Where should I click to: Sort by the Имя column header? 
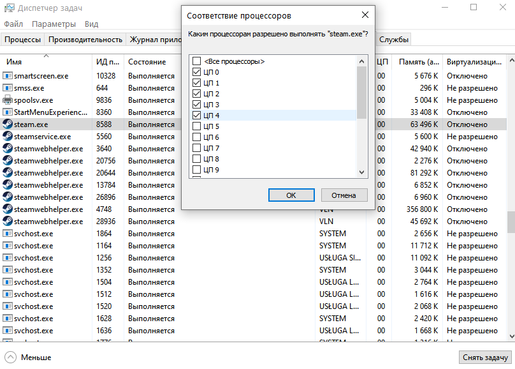46,61
